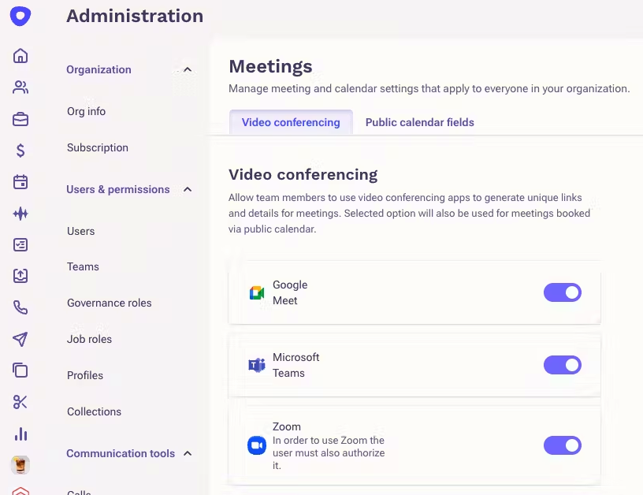643x495 pixels.
Task: Click the Organization section heading
Action: click(x=98, y=69)
